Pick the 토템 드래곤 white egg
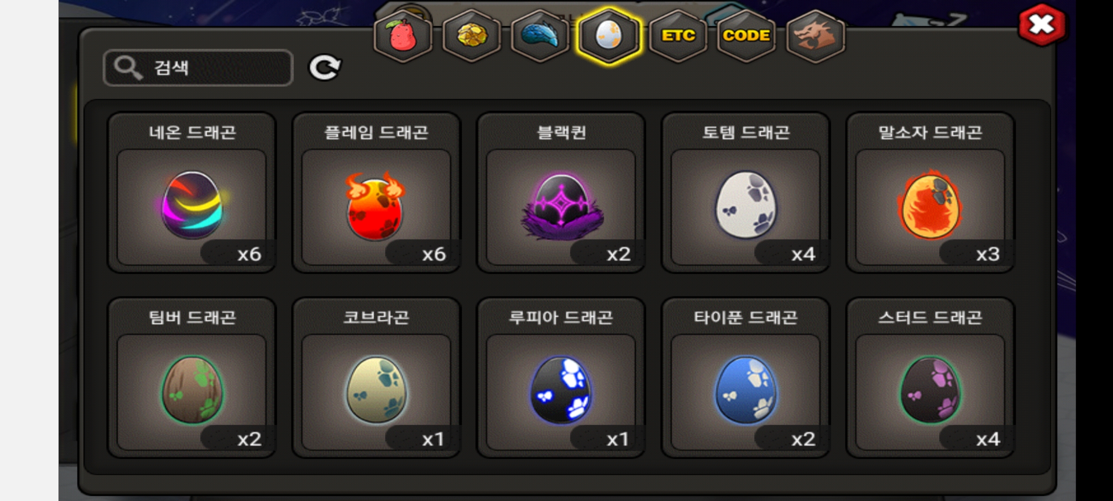The width and height of the screenshot is (1113, 501). coord(745,193)
